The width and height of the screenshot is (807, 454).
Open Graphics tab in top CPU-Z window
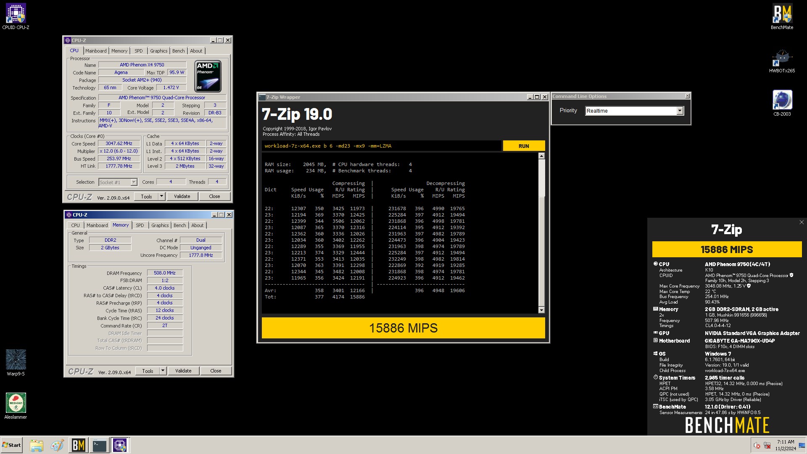(x=159, y=51)
